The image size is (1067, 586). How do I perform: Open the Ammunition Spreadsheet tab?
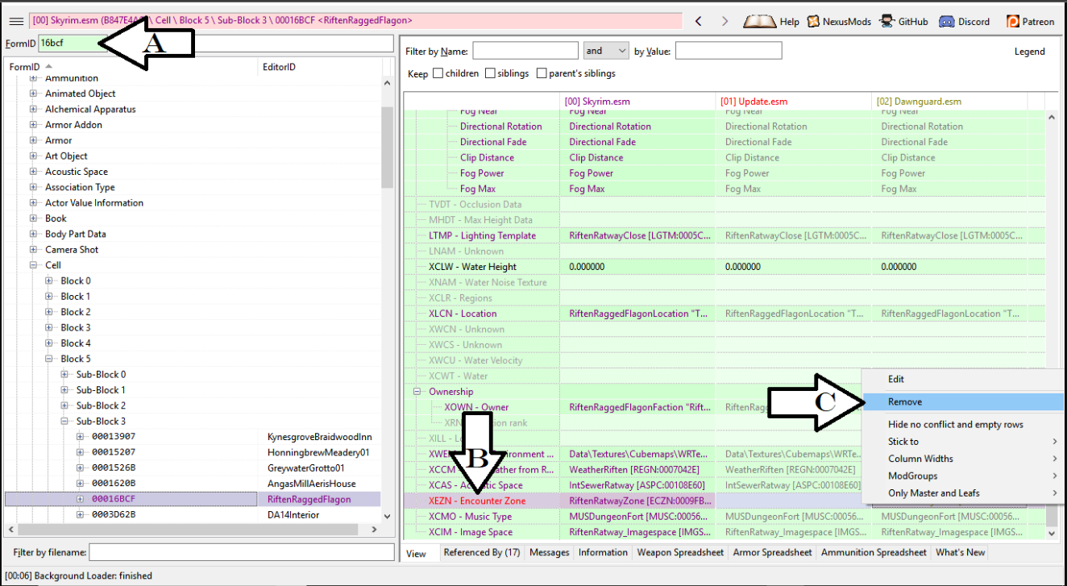[874, 552]
